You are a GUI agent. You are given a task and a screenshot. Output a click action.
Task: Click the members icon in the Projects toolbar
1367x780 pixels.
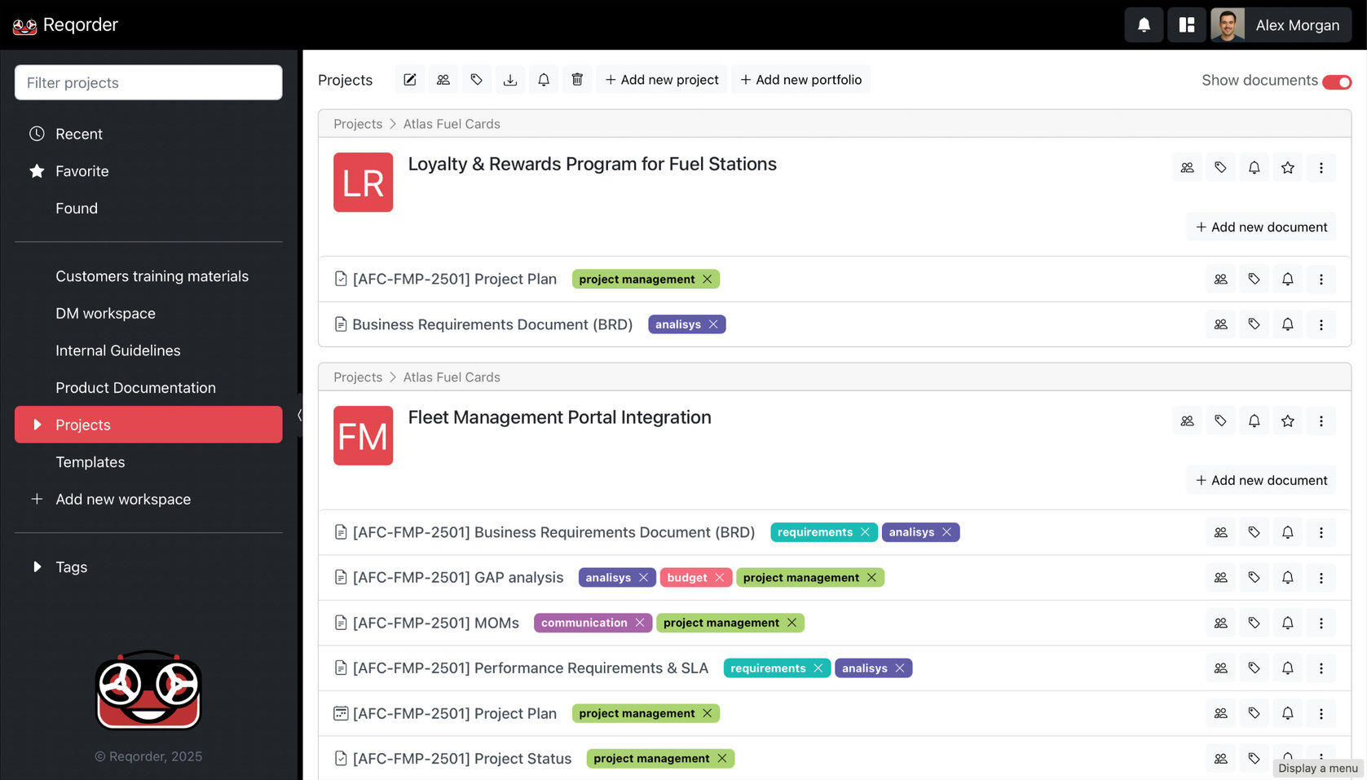(443, 80)
